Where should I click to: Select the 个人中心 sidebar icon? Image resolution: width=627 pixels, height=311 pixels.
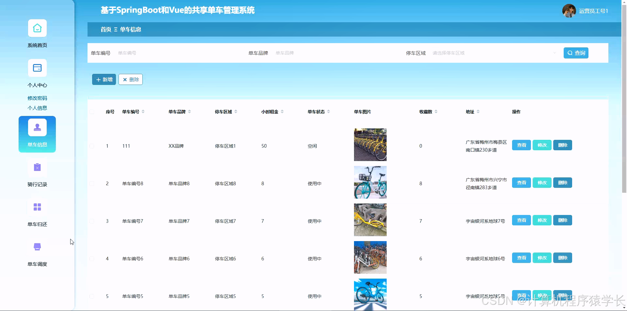pos(37,68)
